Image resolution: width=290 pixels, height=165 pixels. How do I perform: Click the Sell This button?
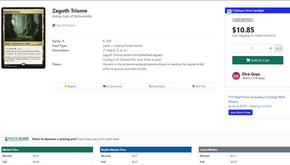(x=199, y=86)
